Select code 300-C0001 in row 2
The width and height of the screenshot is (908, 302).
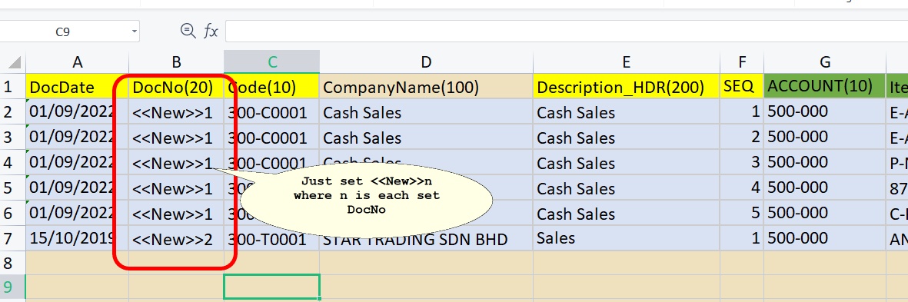tap(271, 111)
